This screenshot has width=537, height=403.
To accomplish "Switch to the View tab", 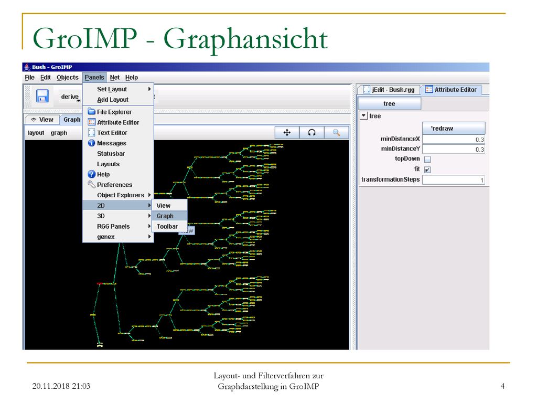I will click(42, 120).
